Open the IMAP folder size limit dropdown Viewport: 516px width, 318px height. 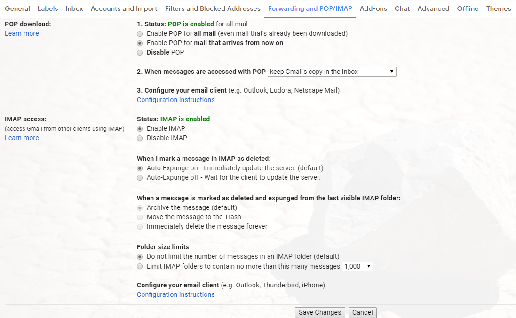357,266
